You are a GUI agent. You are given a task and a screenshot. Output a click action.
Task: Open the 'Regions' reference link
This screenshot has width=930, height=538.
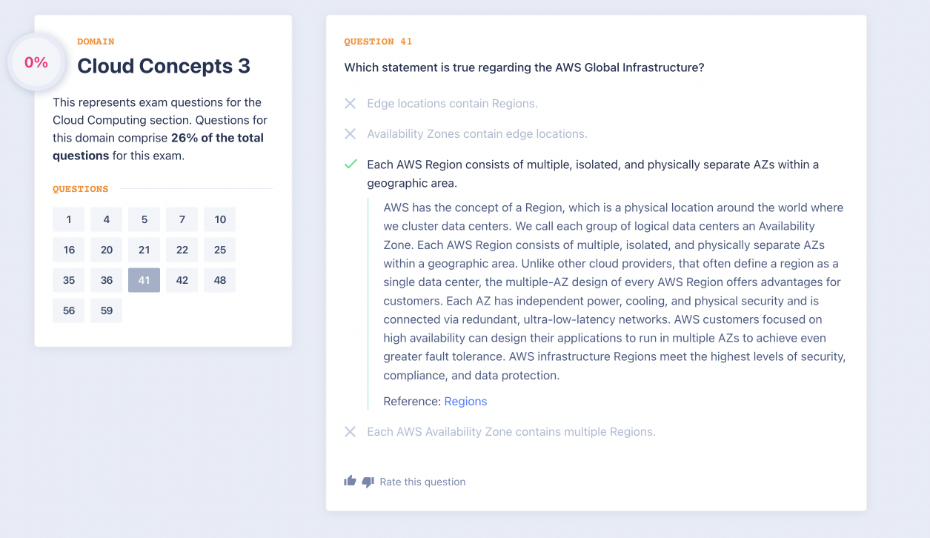465,402
